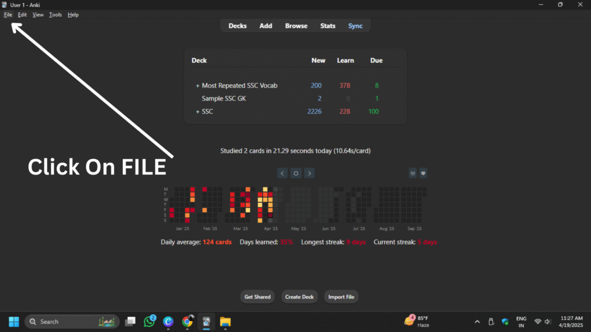Open File Explorer from the taskbar
This screenshot has height=332, width=591.
tap(226, 322)
